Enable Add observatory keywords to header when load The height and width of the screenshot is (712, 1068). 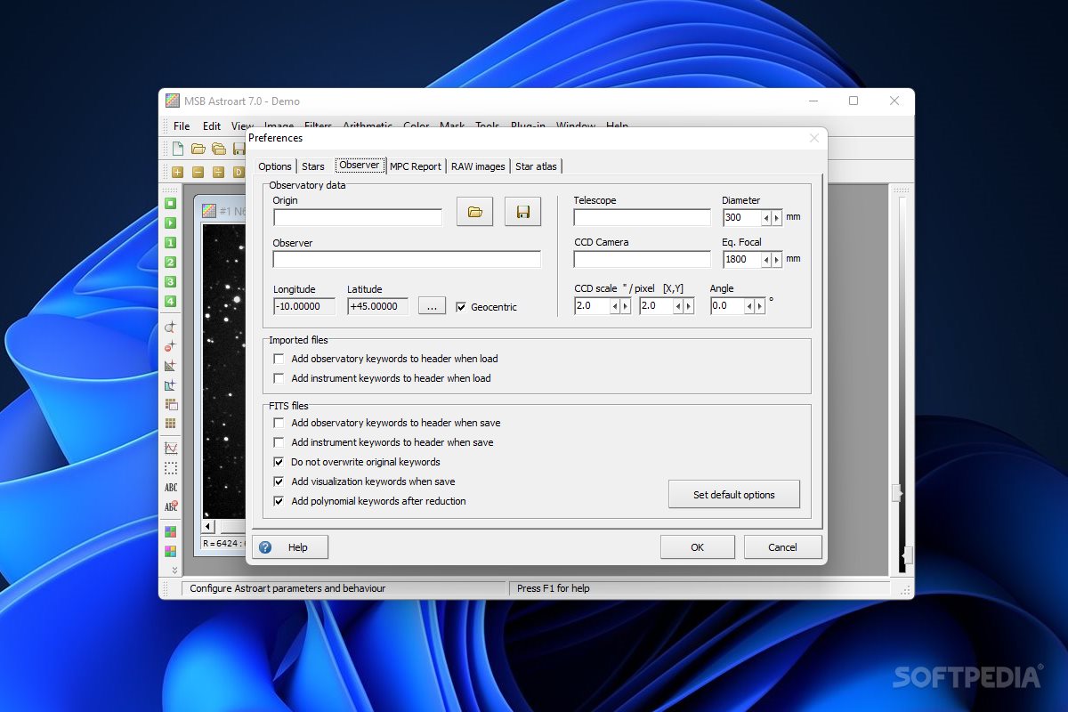279,359
